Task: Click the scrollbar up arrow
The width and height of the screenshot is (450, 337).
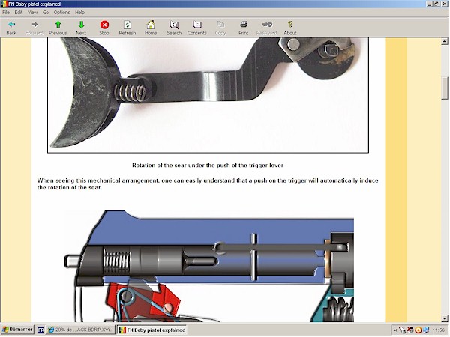Action: pyautogui.click(x=445, y=41)
